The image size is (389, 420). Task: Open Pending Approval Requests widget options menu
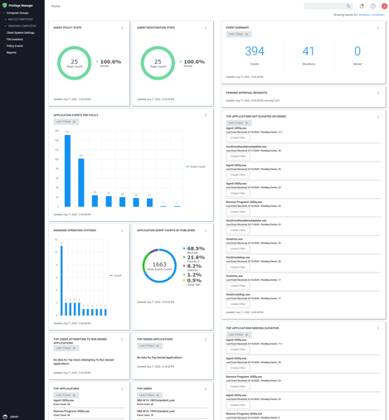click(378, 93)
